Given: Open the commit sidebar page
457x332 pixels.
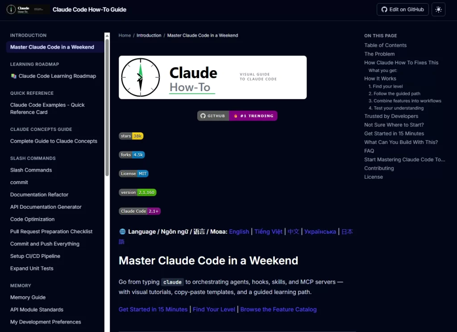Looking at the screenshot, I should point(19,182).
